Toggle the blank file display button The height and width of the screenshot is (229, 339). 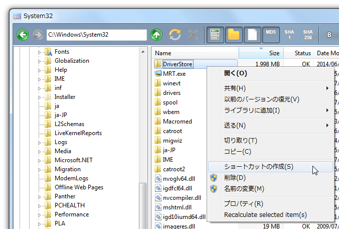coord(252,35)
